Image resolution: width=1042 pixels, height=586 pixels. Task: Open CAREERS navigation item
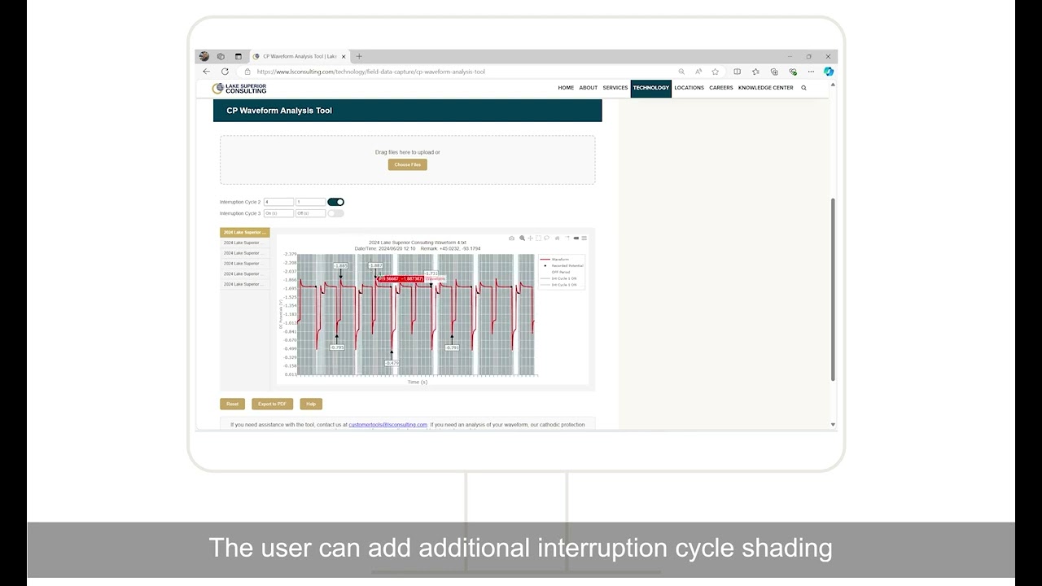(x=721, y=88)
